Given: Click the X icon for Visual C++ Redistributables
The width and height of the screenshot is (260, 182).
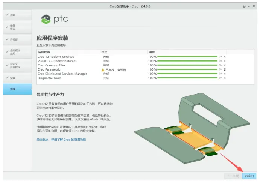Looking at the screenshot, I should pyautogui.click(x=225, y=61).
